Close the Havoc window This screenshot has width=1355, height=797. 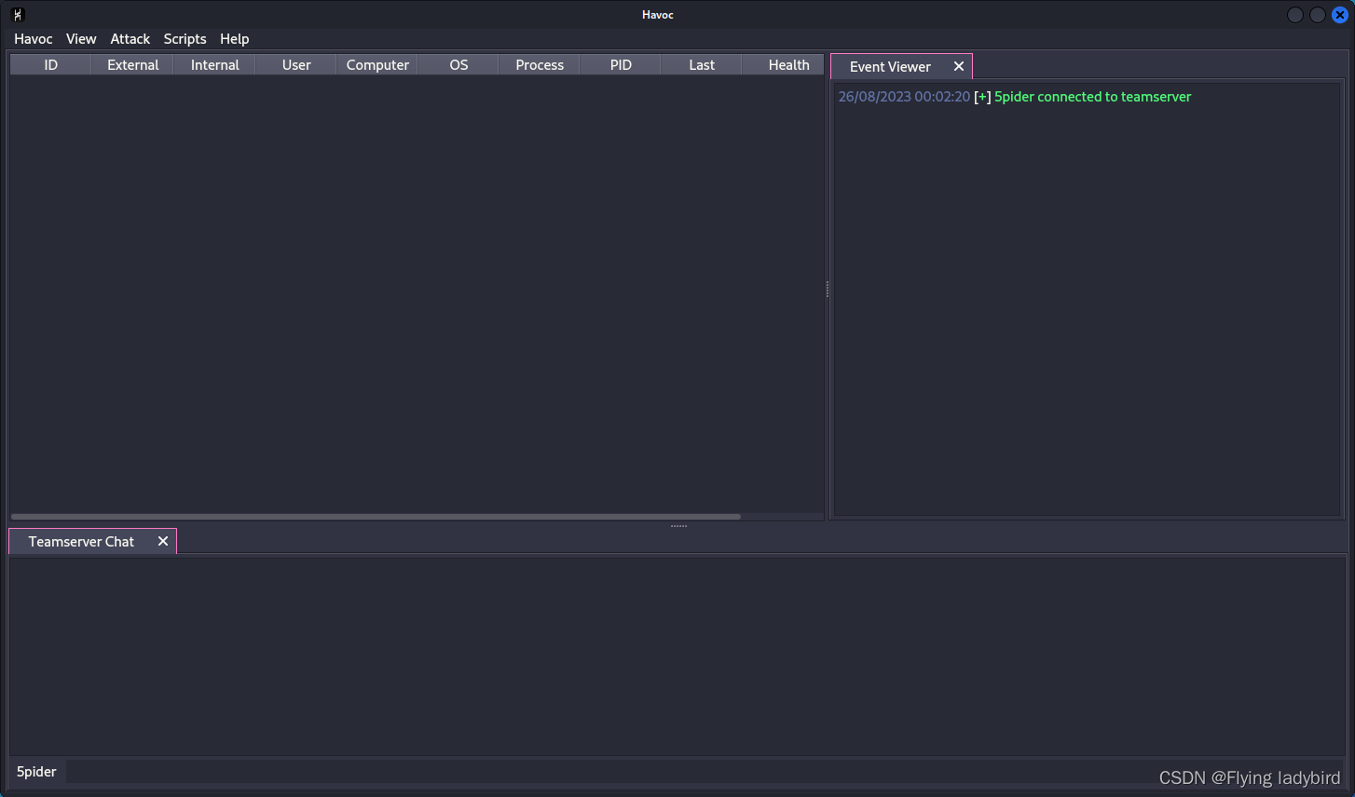click(1340, 15)
